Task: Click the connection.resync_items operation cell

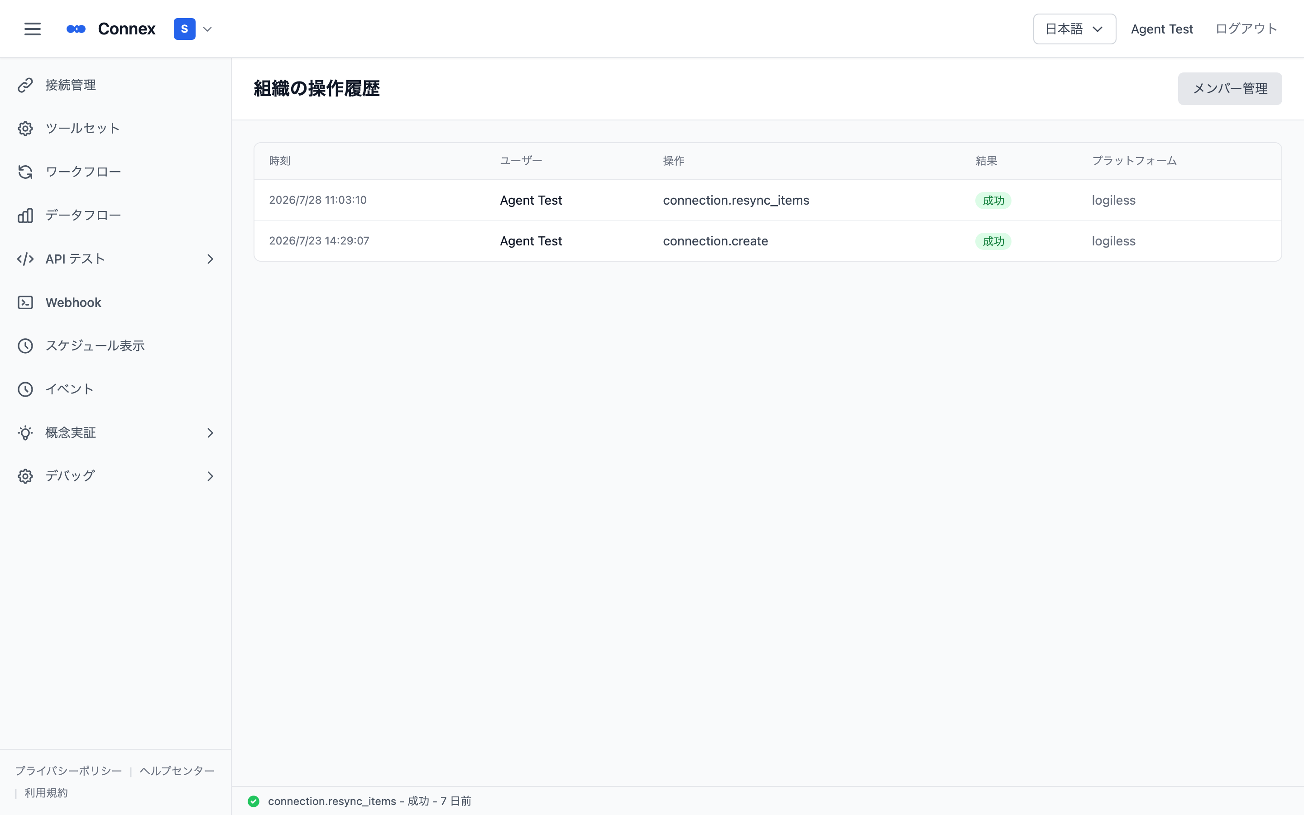Action: 736,201
